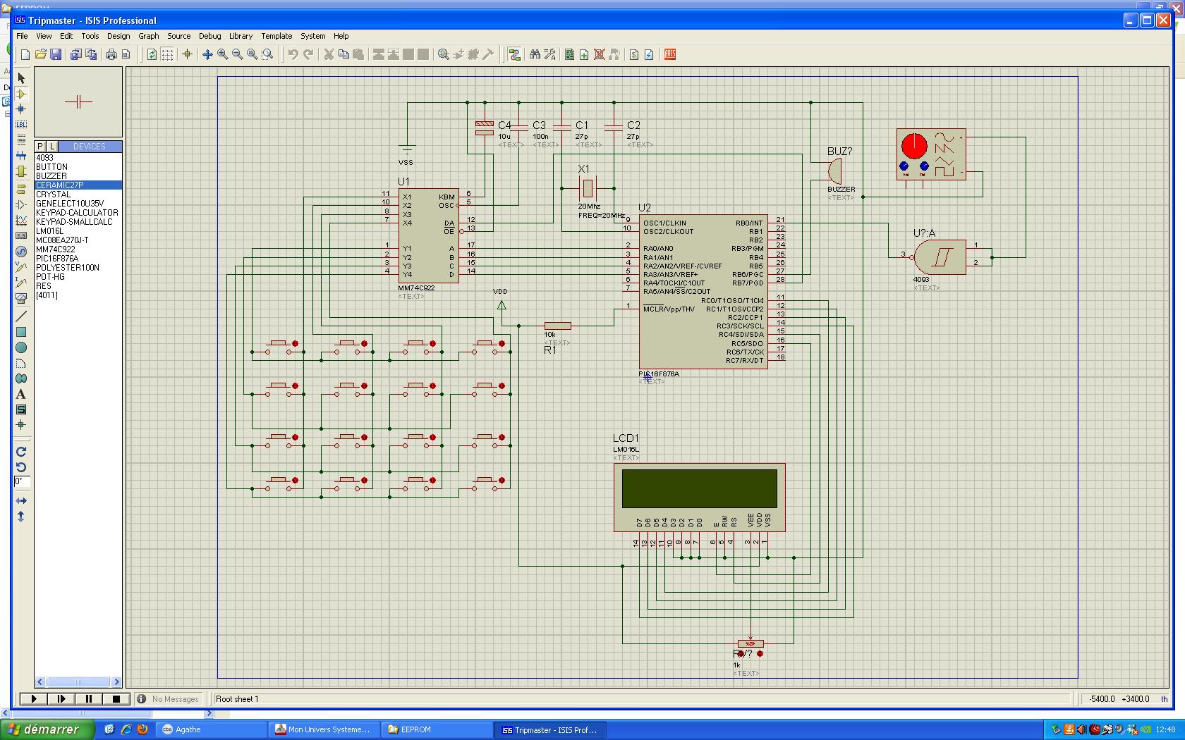1185x740 pixels.
Task: Rotate anti-clockwise in the sidebar
Action: coord(21,467)
